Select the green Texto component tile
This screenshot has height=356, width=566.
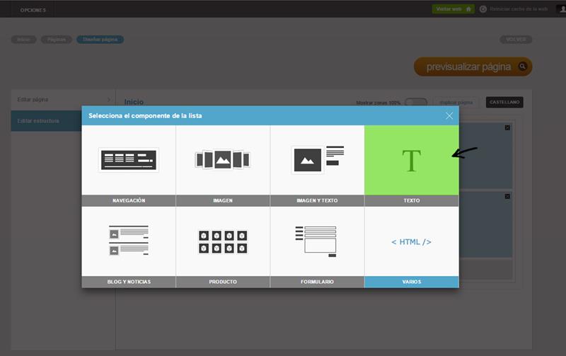coord(411,161)
